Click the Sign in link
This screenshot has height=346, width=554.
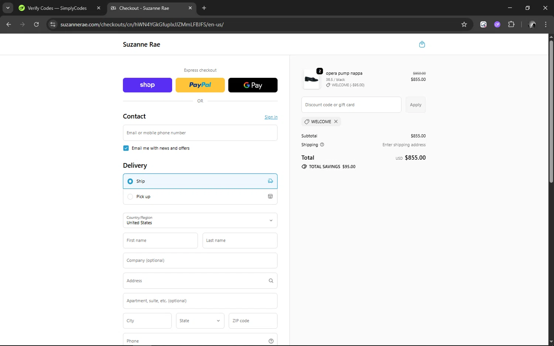(x=271, y=117)
